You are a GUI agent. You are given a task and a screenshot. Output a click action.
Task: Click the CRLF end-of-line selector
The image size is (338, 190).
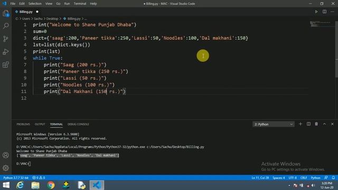[x=304, y=178]
